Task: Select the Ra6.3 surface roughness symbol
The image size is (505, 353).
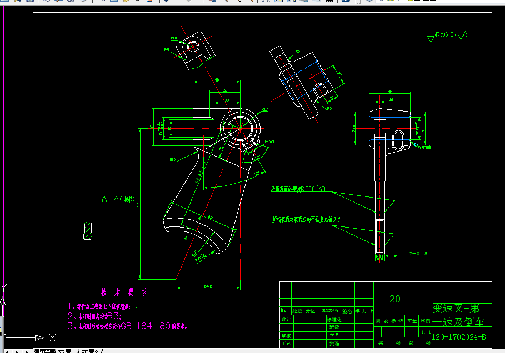Action: click(x=447, y=37)
